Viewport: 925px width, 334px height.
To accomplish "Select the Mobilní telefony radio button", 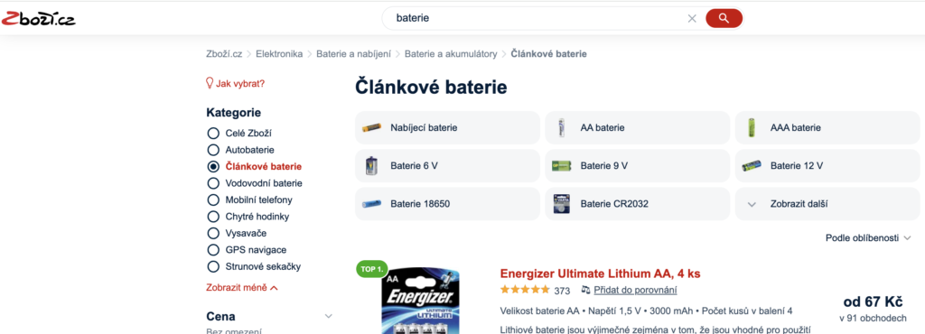I will click(213, 199).
